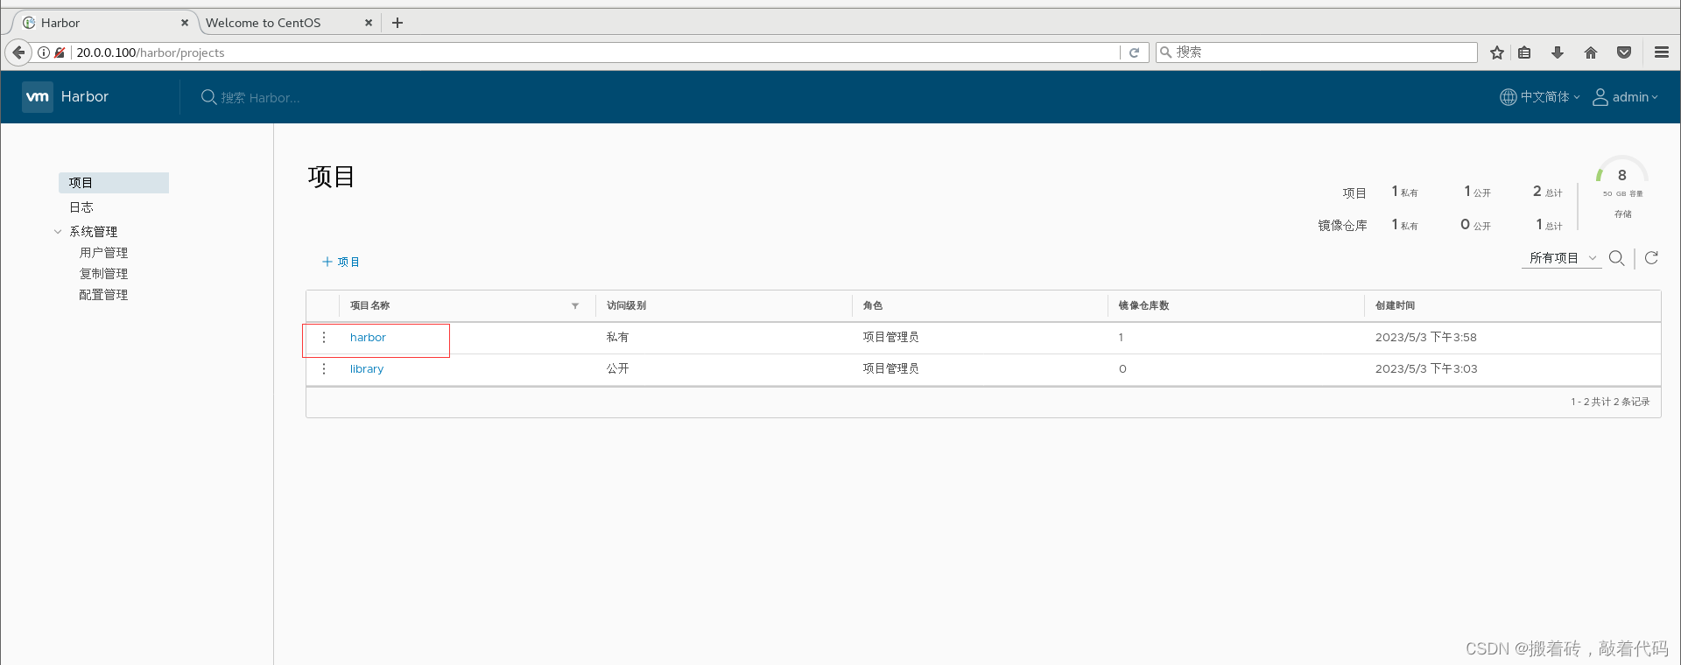Click the admin user avatar icon
The height and width of the screenshot is (665, 1681).
pos(1600,97)
